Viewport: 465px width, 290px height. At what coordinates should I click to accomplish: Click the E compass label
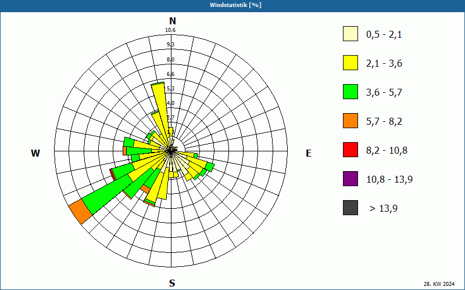pos(309,153)
